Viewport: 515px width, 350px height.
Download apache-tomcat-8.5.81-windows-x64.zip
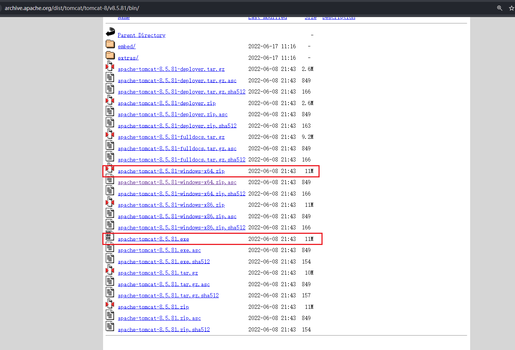[x=171, y=171]
